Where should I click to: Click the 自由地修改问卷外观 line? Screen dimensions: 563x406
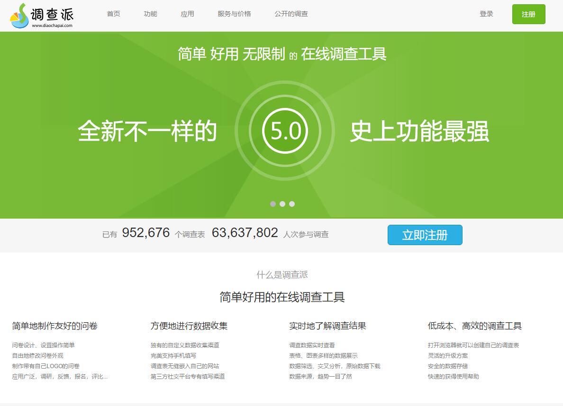tap(37, 355)
